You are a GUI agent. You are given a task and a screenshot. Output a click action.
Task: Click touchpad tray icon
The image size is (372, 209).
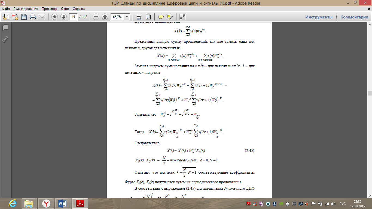(x=294, y=204)
